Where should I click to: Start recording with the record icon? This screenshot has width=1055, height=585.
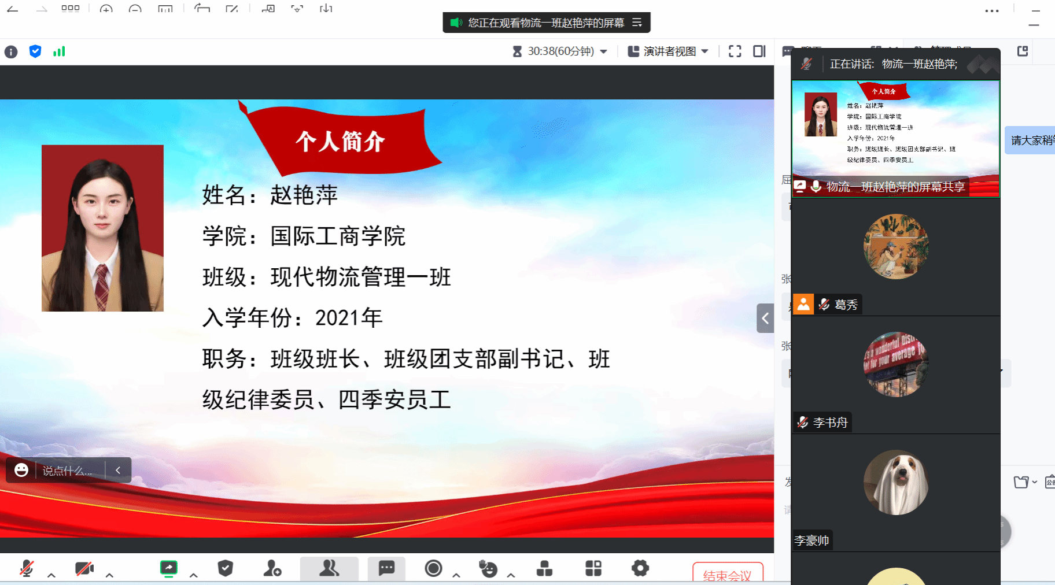pyautogui.click(x=433, y=569)
